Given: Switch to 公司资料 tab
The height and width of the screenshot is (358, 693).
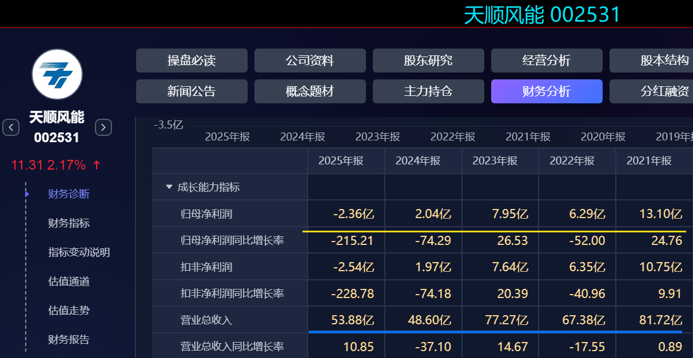Looking at the screenshot, I should [310, 61].
